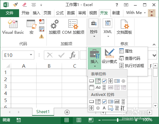The width and height of the screenshot is (159, 124).
Task: Open the 宏 (Macros) dialog
Action: point(31,27)
